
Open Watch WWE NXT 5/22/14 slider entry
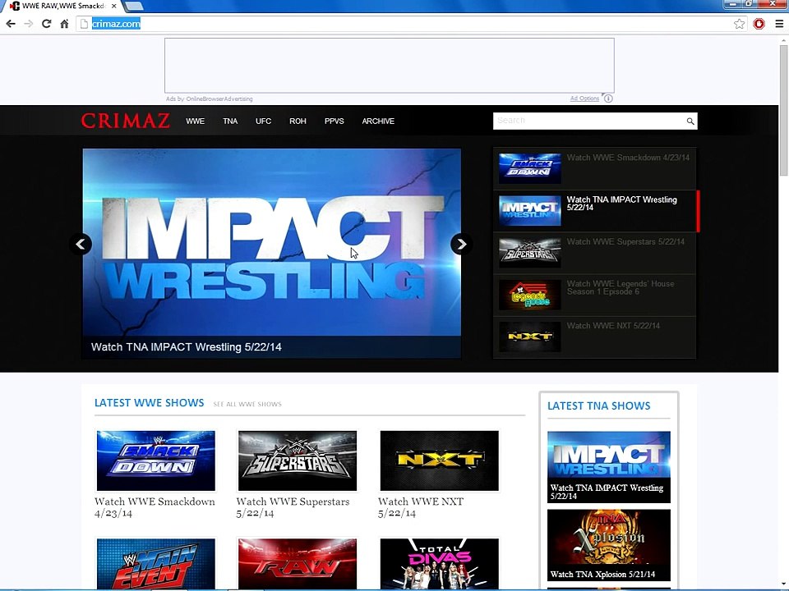coord(595,337)
